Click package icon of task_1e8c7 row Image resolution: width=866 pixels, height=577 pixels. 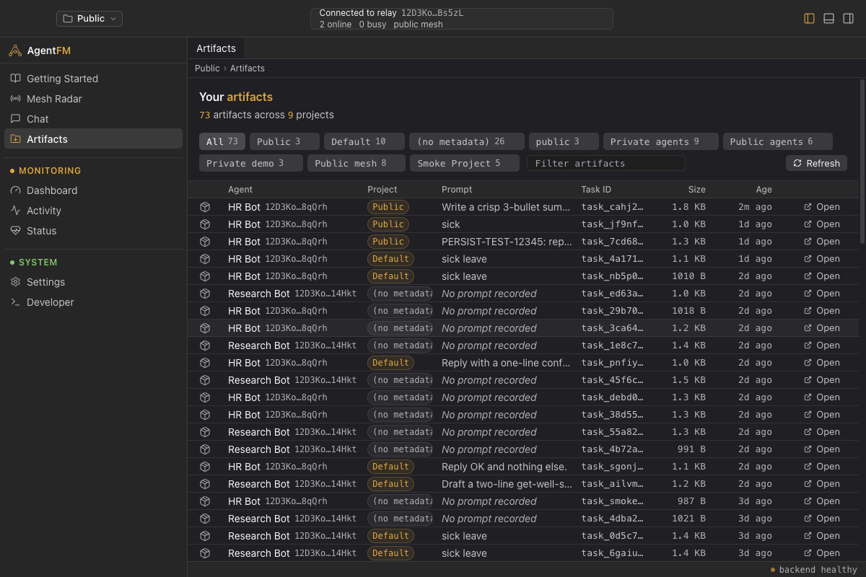[x=205, y=345]
